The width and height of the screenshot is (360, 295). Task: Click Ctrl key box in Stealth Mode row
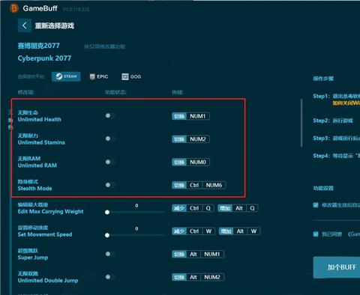tap(194, 185)
